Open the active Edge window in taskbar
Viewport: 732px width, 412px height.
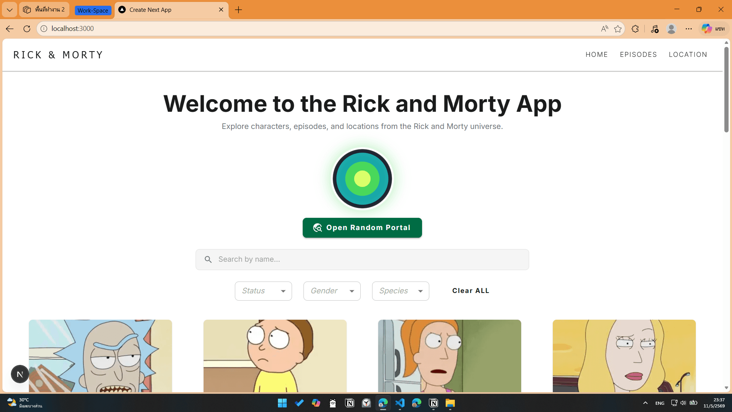coord(383,403)
